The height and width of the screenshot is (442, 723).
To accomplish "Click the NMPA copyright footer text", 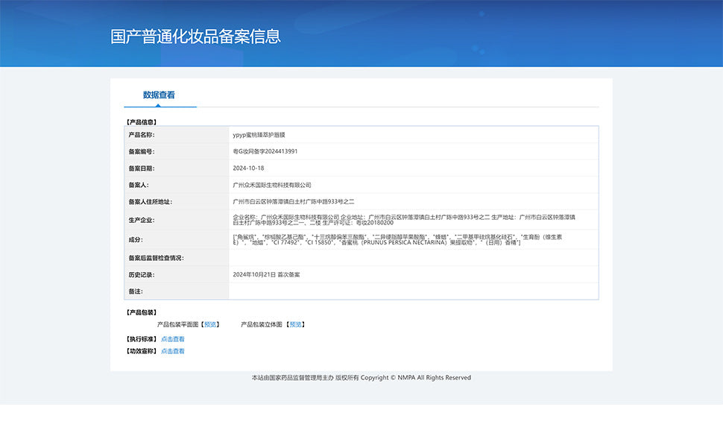I will pyautogui.click(x=361, y=378).
